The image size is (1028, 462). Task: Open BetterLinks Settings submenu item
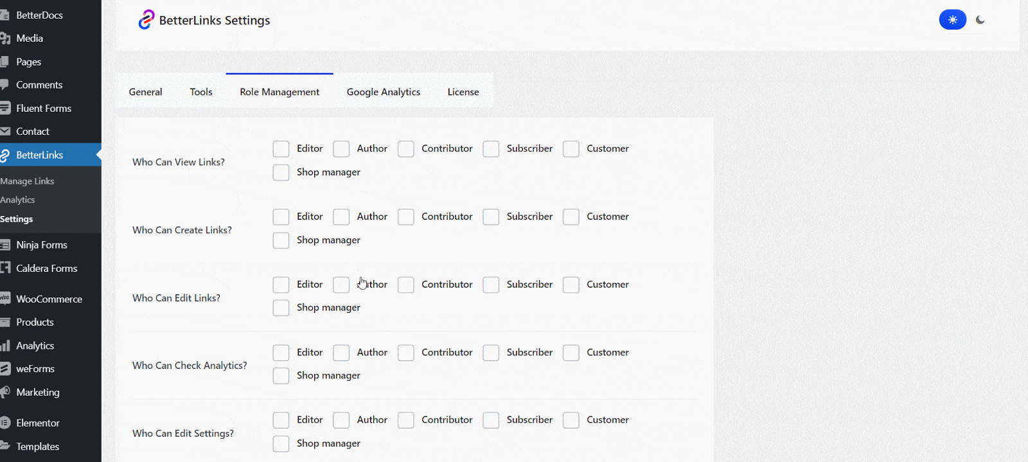(17, 219)
